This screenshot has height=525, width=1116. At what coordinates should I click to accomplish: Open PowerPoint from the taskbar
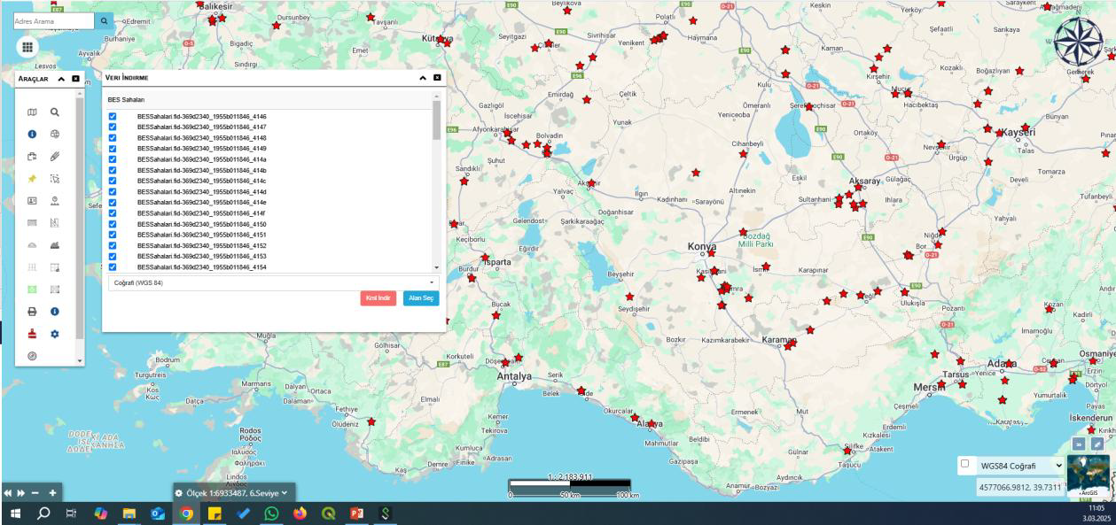click(x=356, y=513)
